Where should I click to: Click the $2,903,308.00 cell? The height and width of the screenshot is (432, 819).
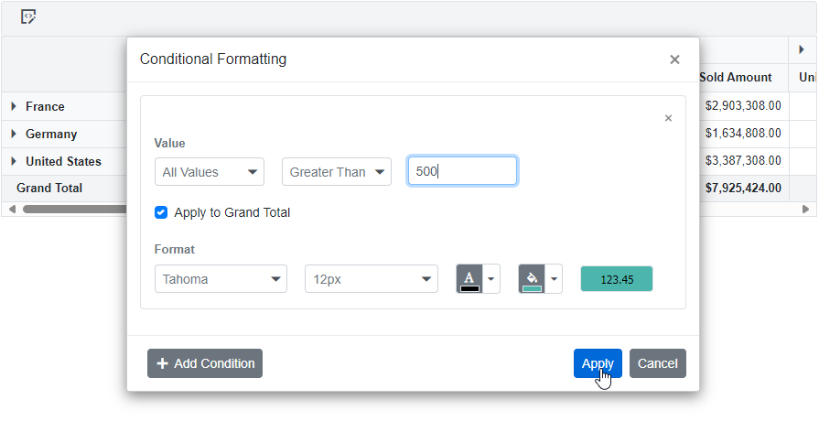[743, 106]
